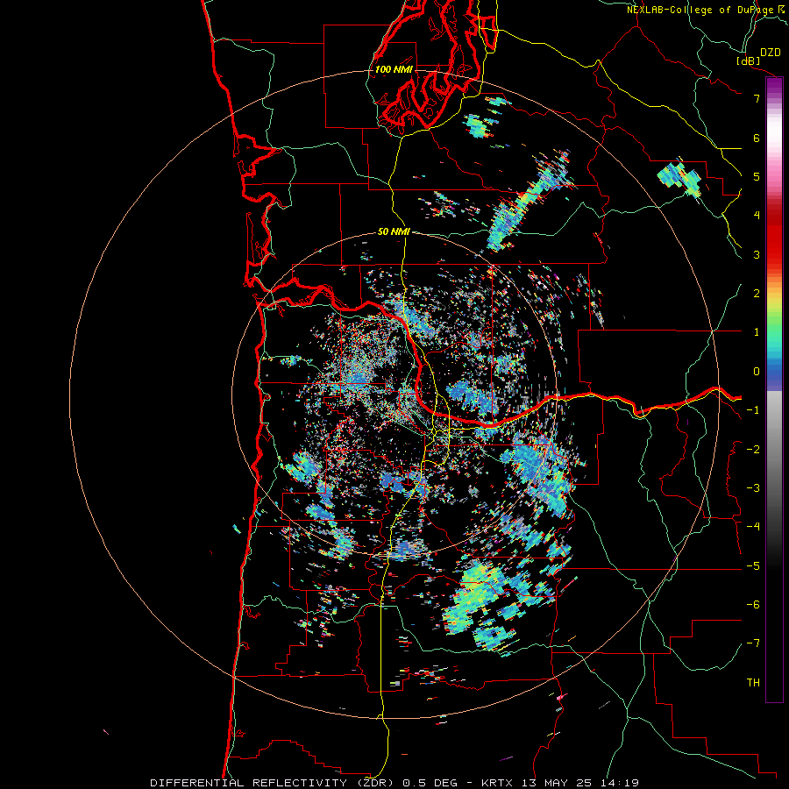The height and width of the screenshot is (789, 789).
Task: Click the '50 NMI' range ring label
Action: tap(394, 231)
